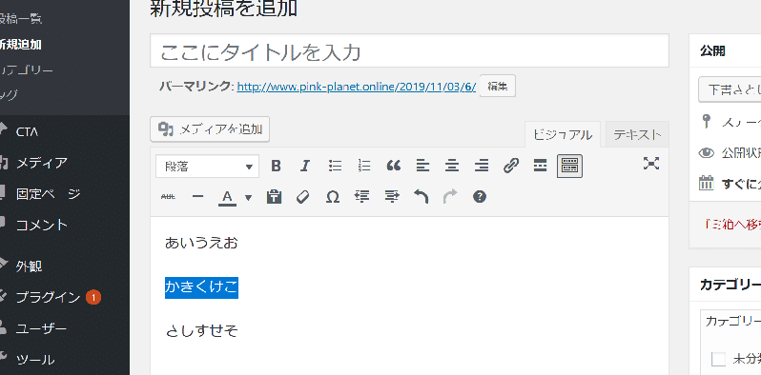This screenshot has width=761, height=375.
Task: Toggle the second toolbar row
Action: coord(569,167)
